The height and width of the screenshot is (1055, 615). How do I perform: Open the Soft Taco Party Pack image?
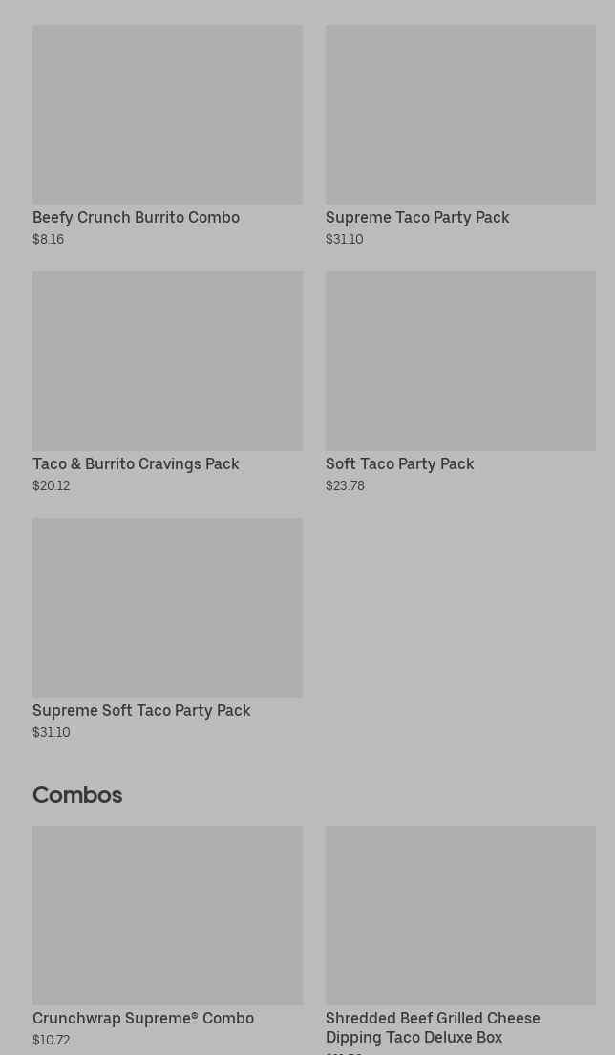pyautogui.click(x=460, y=361)
